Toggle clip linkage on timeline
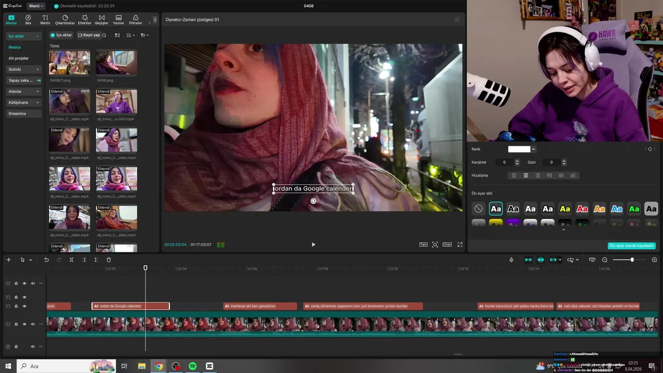The width and height of the screenshot is (663, 373). point(553,260)
